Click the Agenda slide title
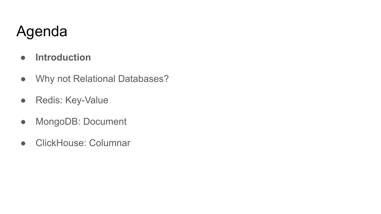381x214 pixels. (42, 31)
